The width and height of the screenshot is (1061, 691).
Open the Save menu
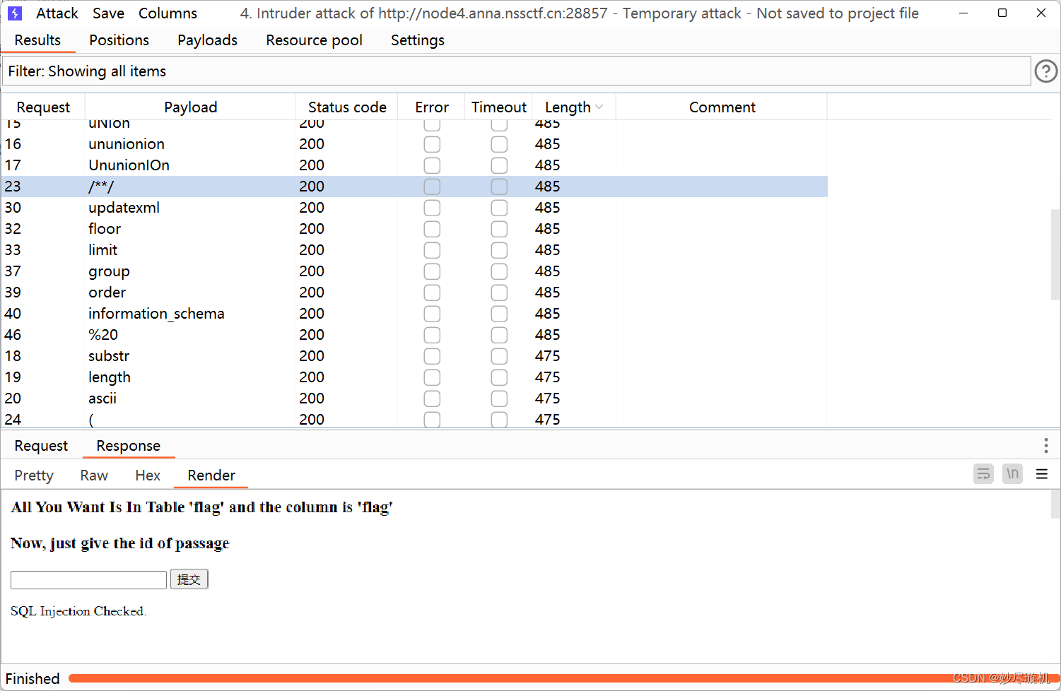(108, 13)
